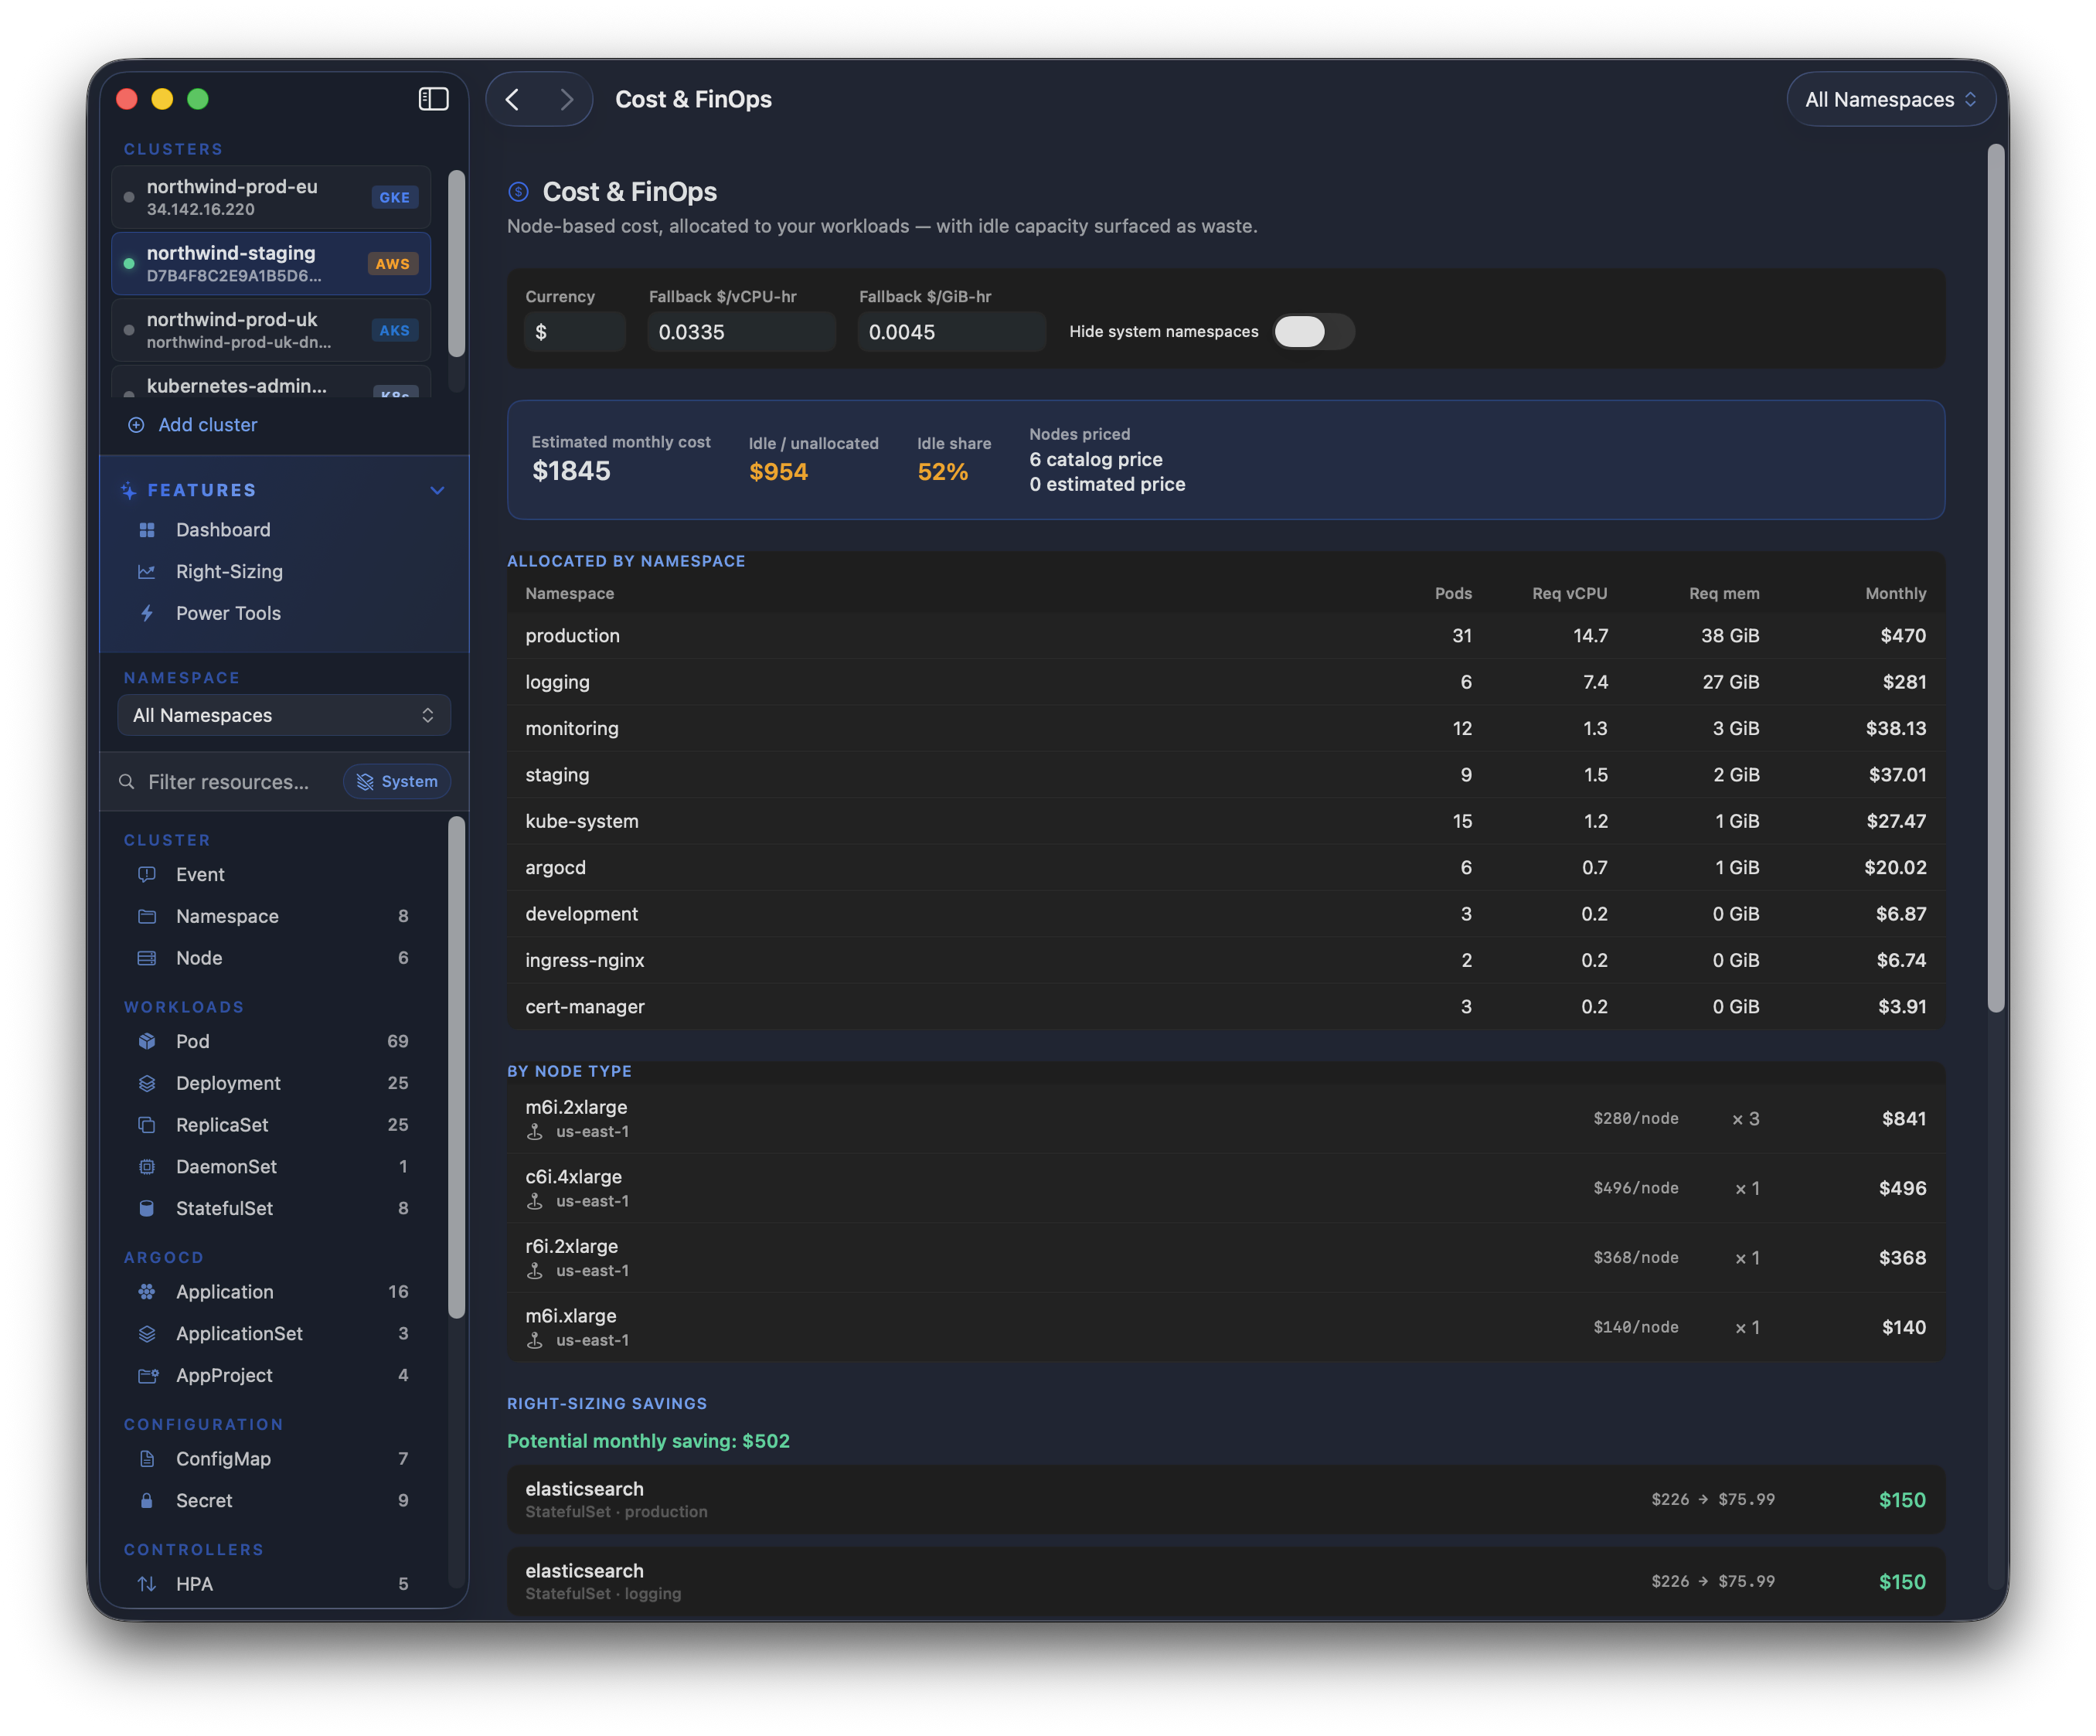This screenshot has height=1736, width=2096.
Task: Click the StatefulSet cylinder icon
Action: 147,1209
